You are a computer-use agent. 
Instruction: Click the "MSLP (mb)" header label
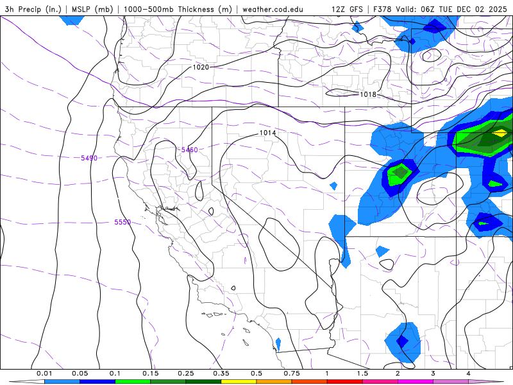(92, 9)
